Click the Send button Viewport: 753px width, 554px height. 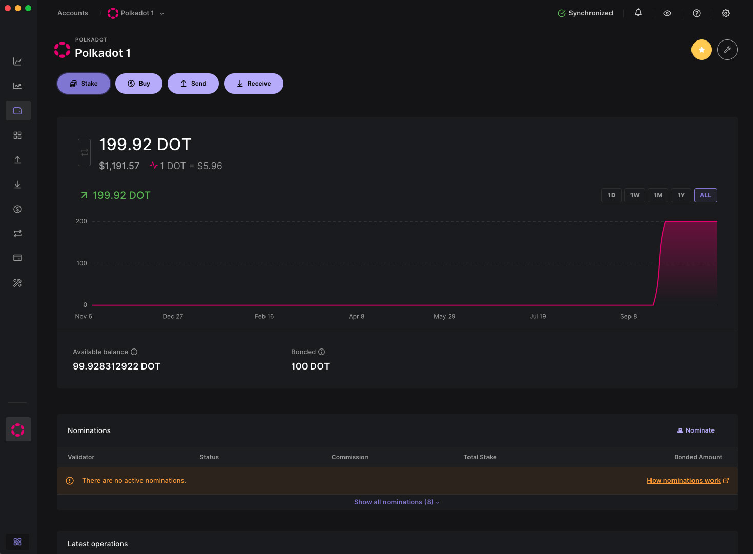click(x=193, y=84)
